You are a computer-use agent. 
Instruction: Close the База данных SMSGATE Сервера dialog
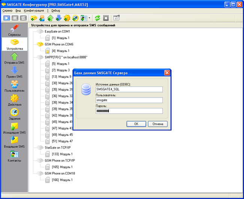coord(167,73)
